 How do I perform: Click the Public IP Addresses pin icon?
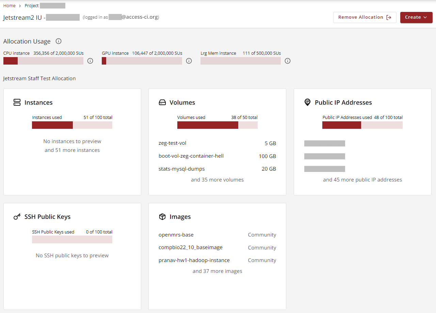pos(307,102)
